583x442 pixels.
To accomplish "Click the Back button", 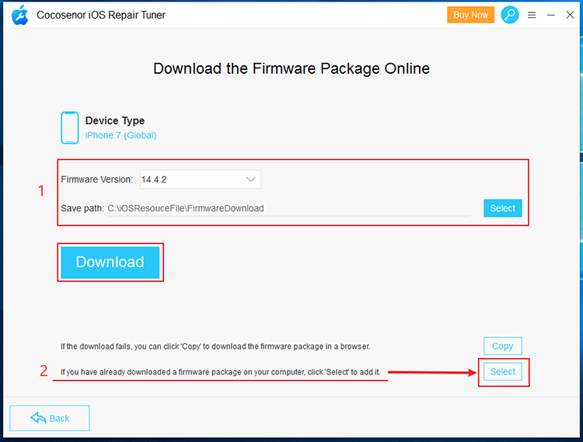I will pyautogui.click(x=50, y=418).
